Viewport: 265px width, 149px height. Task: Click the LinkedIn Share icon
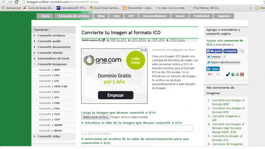coord(213,69)
